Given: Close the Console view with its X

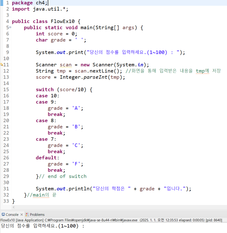Looking at the screenshot, I should (22, 215).
